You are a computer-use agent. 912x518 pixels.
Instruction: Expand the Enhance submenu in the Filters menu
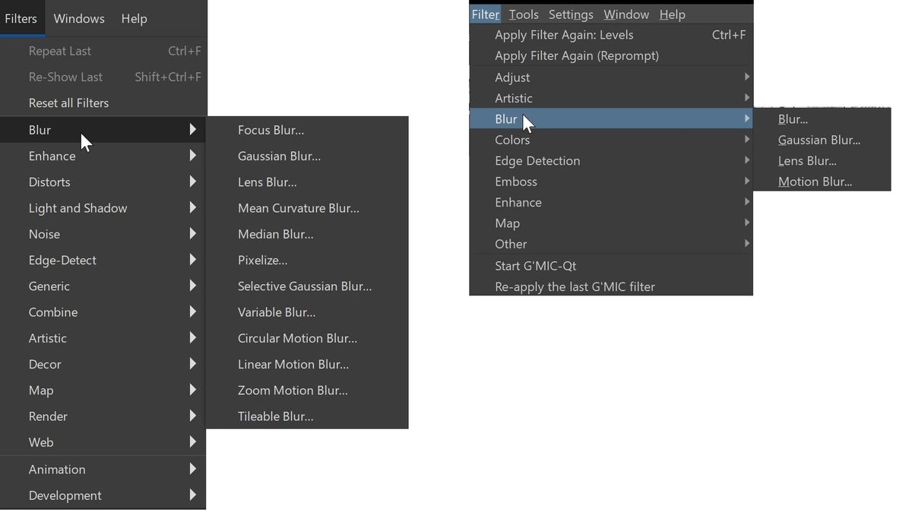tap(52, 156)
